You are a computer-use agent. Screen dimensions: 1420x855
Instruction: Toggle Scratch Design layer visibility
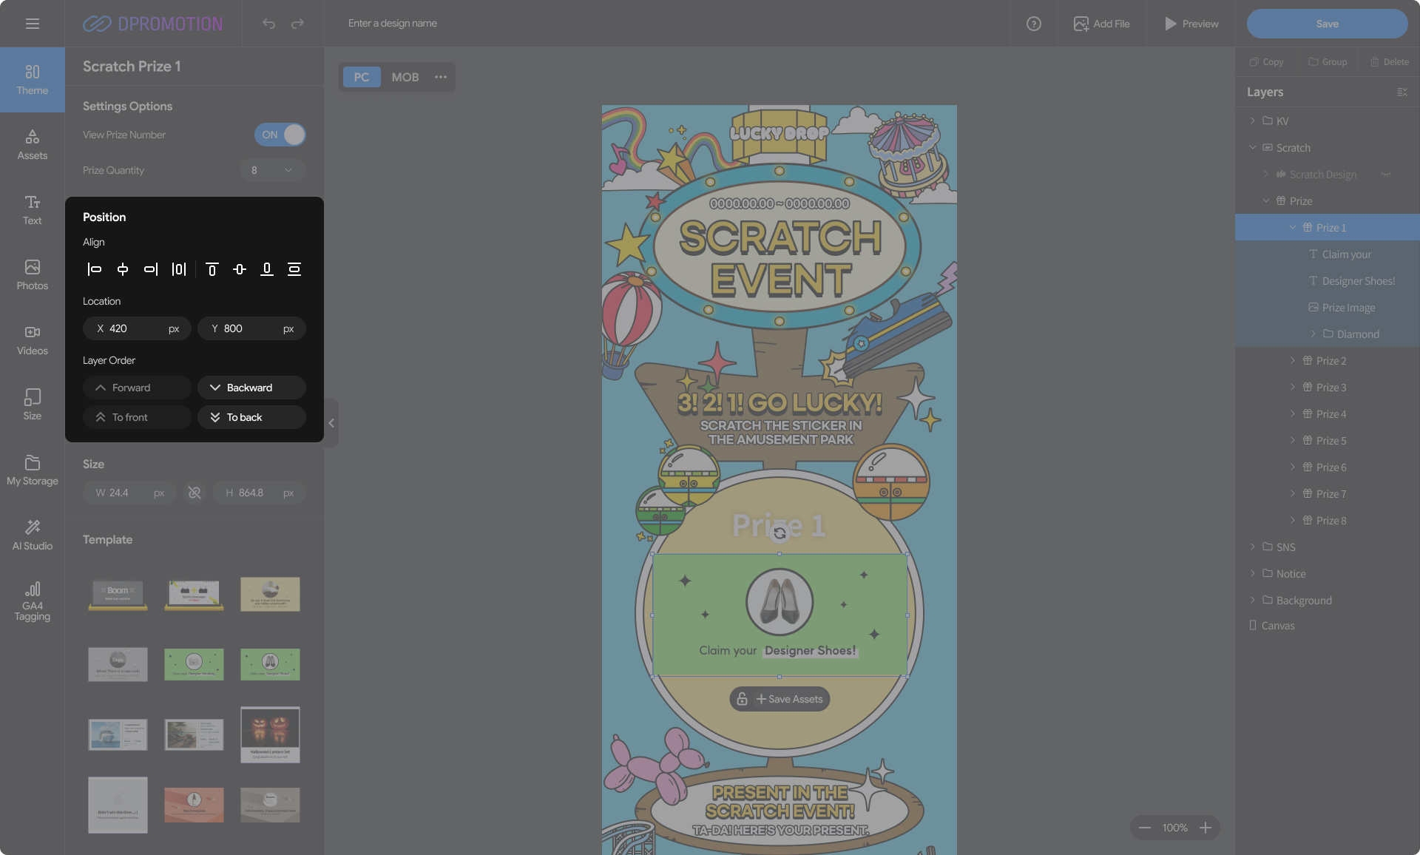[1385, 175]
